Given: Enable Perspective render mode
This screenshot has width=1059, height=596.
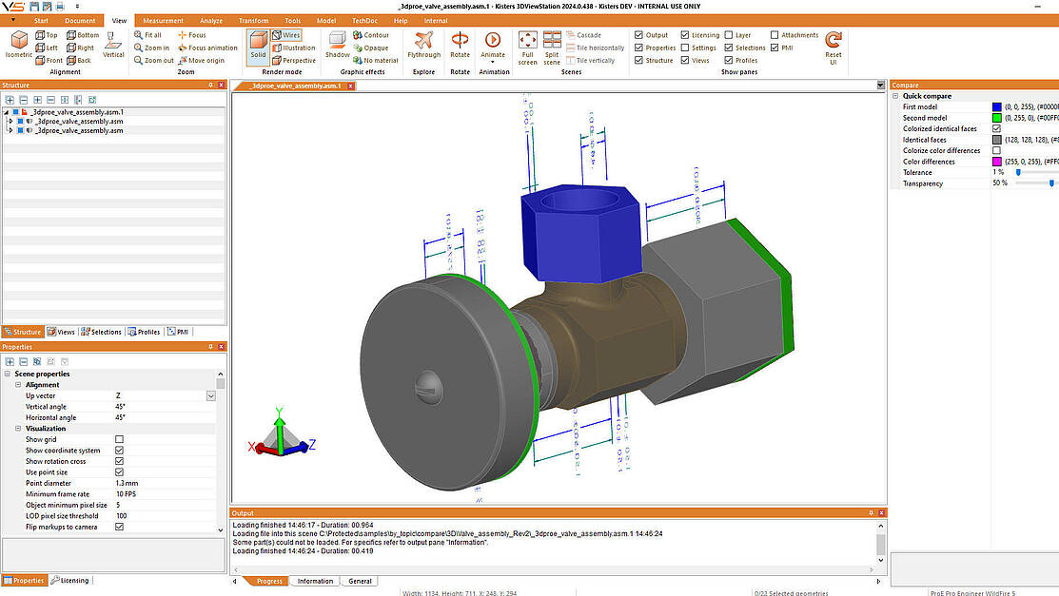Looking at the screenshot, I should click(294, 61).
